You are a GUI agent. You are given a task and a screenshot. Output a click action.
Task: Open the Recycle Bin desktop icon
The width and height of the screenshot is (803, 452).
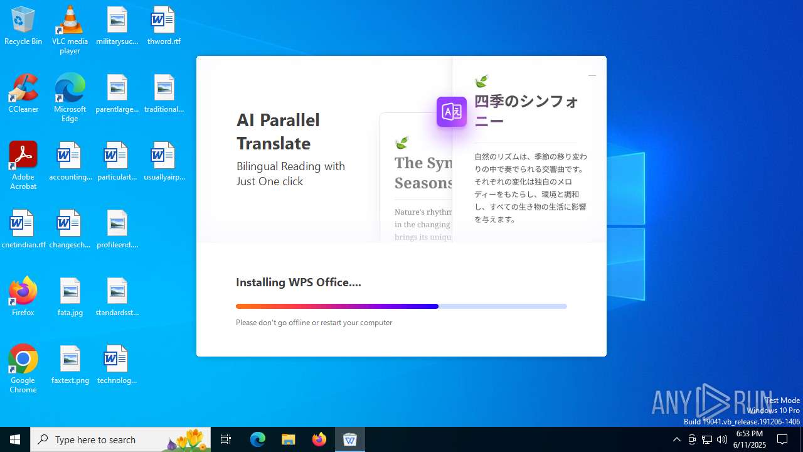click(23, 26)
